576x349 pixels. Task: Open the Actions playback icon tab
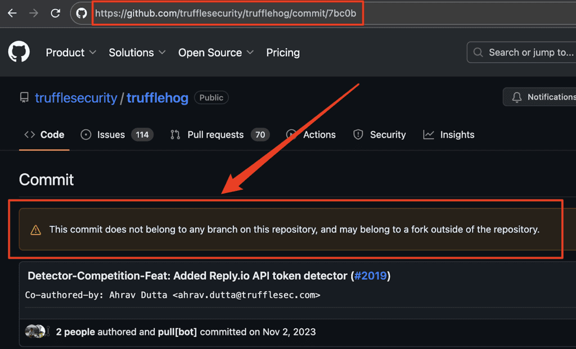291,134
